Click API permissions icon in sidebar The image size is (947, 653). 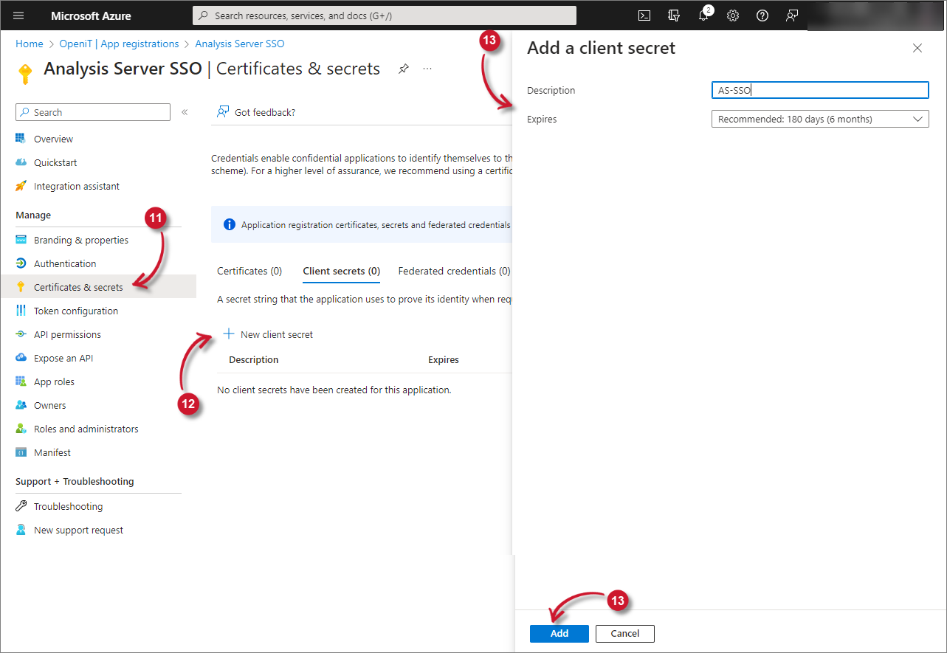point(21,334)
